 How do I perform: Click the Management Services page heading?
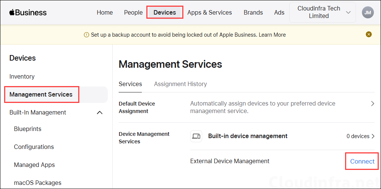point(170,64)
